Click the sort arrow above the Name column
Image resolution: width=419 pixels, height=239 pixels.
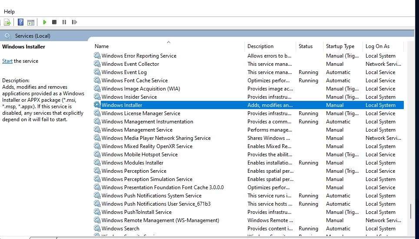(x=168, y=42)
